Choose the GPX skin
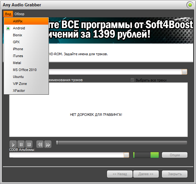196x184 pixels. pyautogui.click(x=26, y=42)
